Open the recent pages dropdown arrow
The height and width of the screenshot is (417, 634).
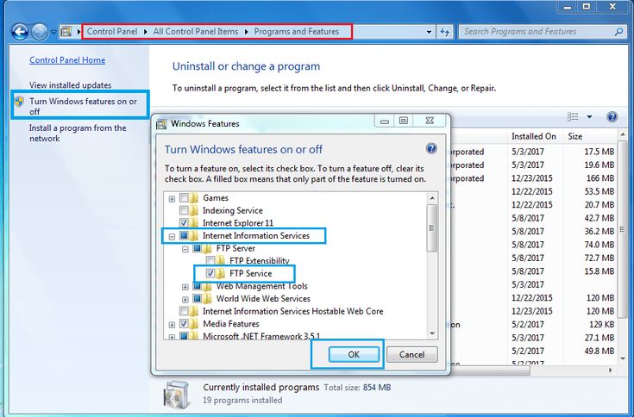53,32
